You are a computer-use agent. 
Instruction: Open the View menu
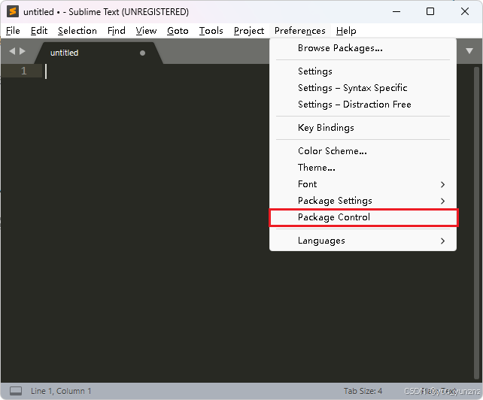(146, 31)
